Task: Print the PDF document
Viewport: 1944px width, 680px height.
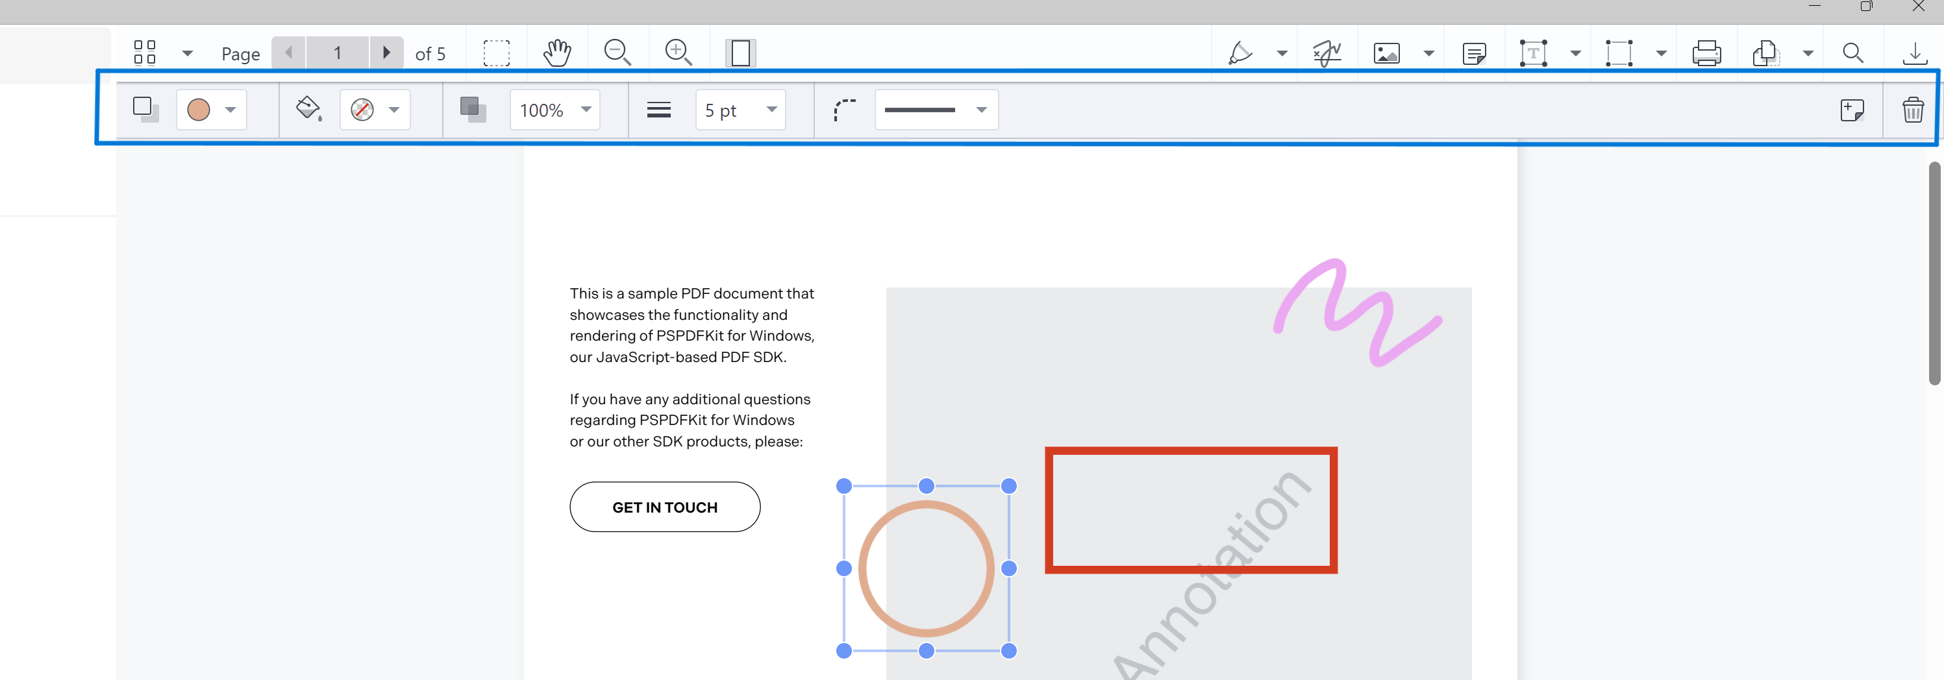Action: click(1708, 52)
